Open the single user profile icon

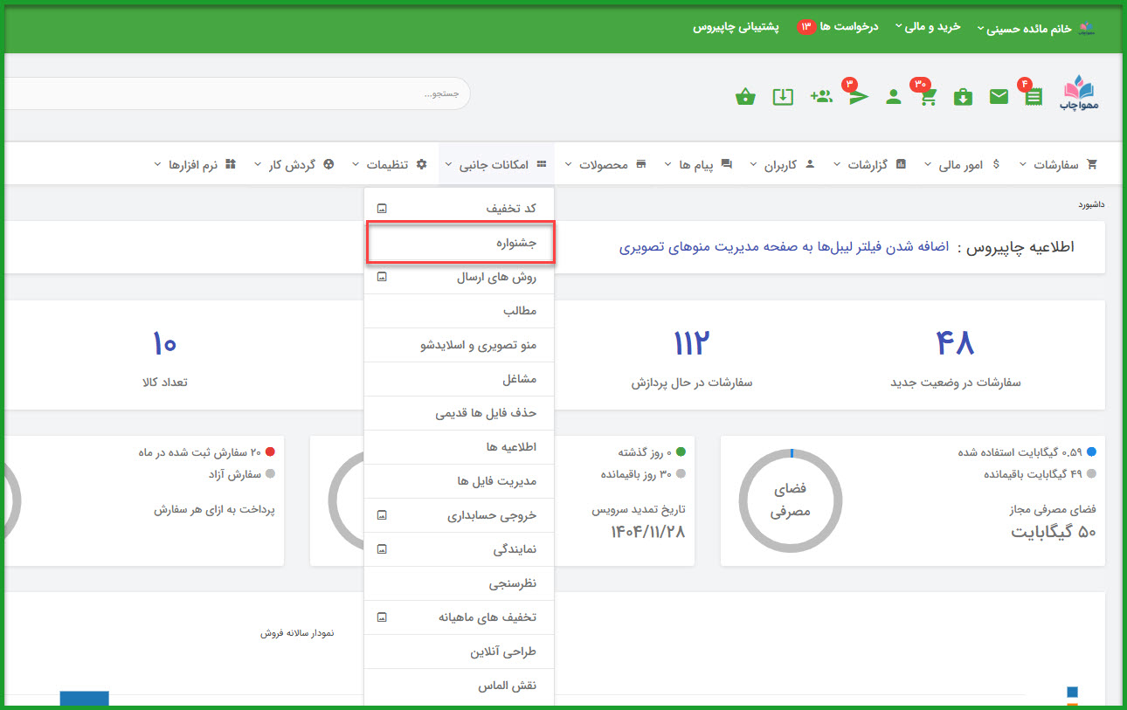point(893,97)
